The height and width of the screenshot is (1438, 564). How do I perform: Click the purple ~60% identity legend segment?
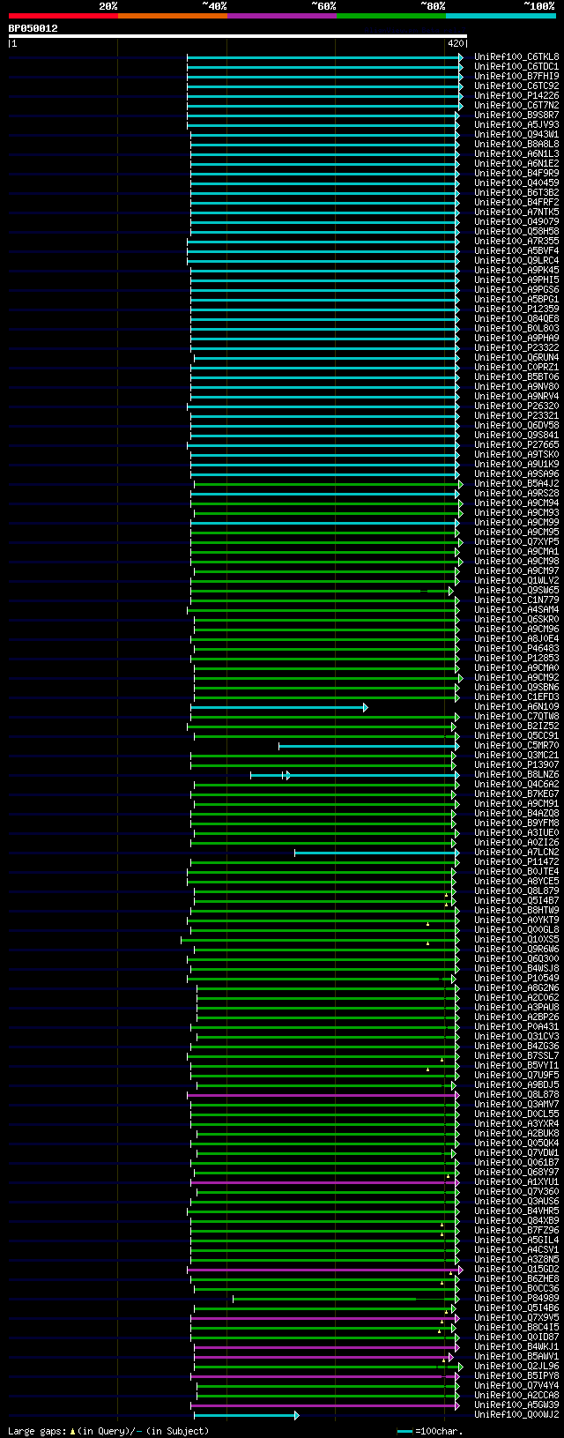coord(282,16)
